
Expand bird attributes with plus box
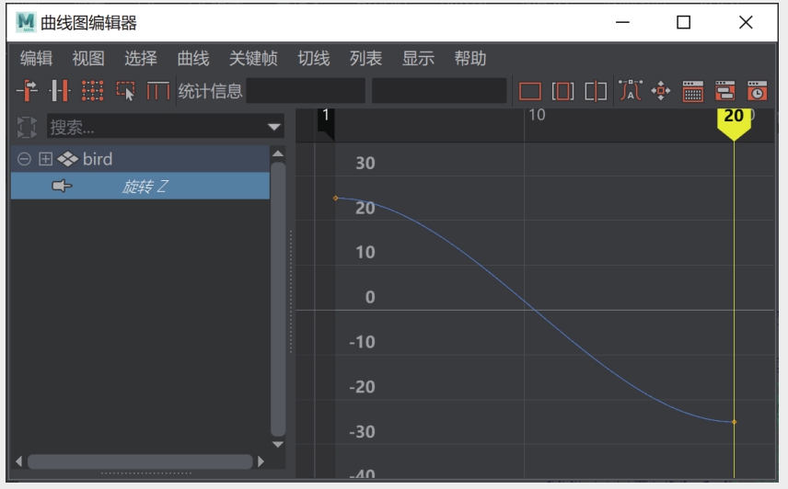pos(45,159)
